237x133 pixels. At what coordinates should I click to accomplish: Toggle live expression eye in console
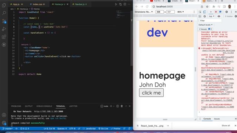coord(219,16)
